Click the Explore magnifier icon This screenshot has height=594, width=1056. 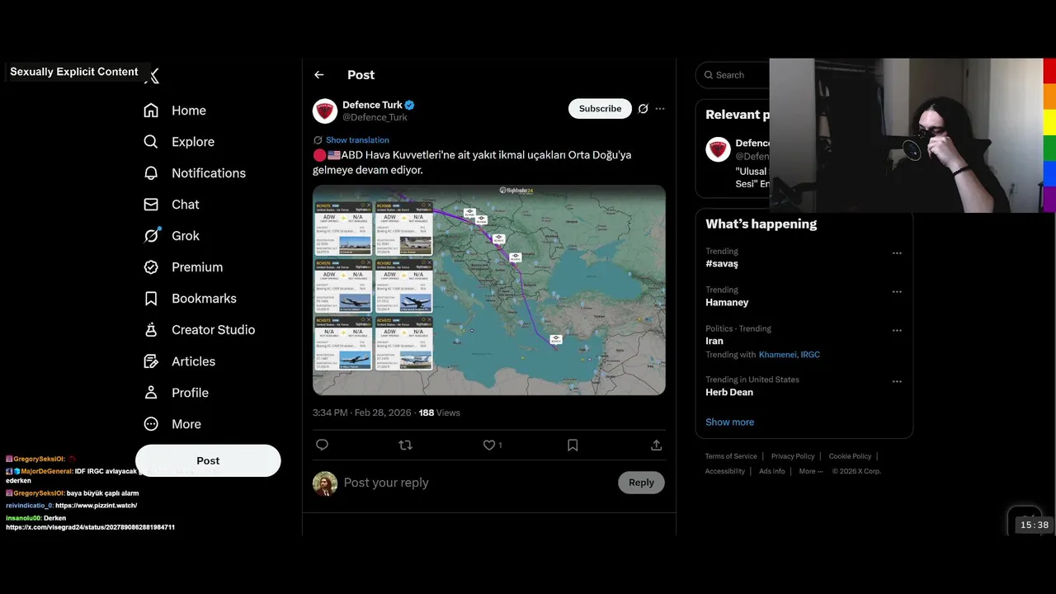click(151, 142)
